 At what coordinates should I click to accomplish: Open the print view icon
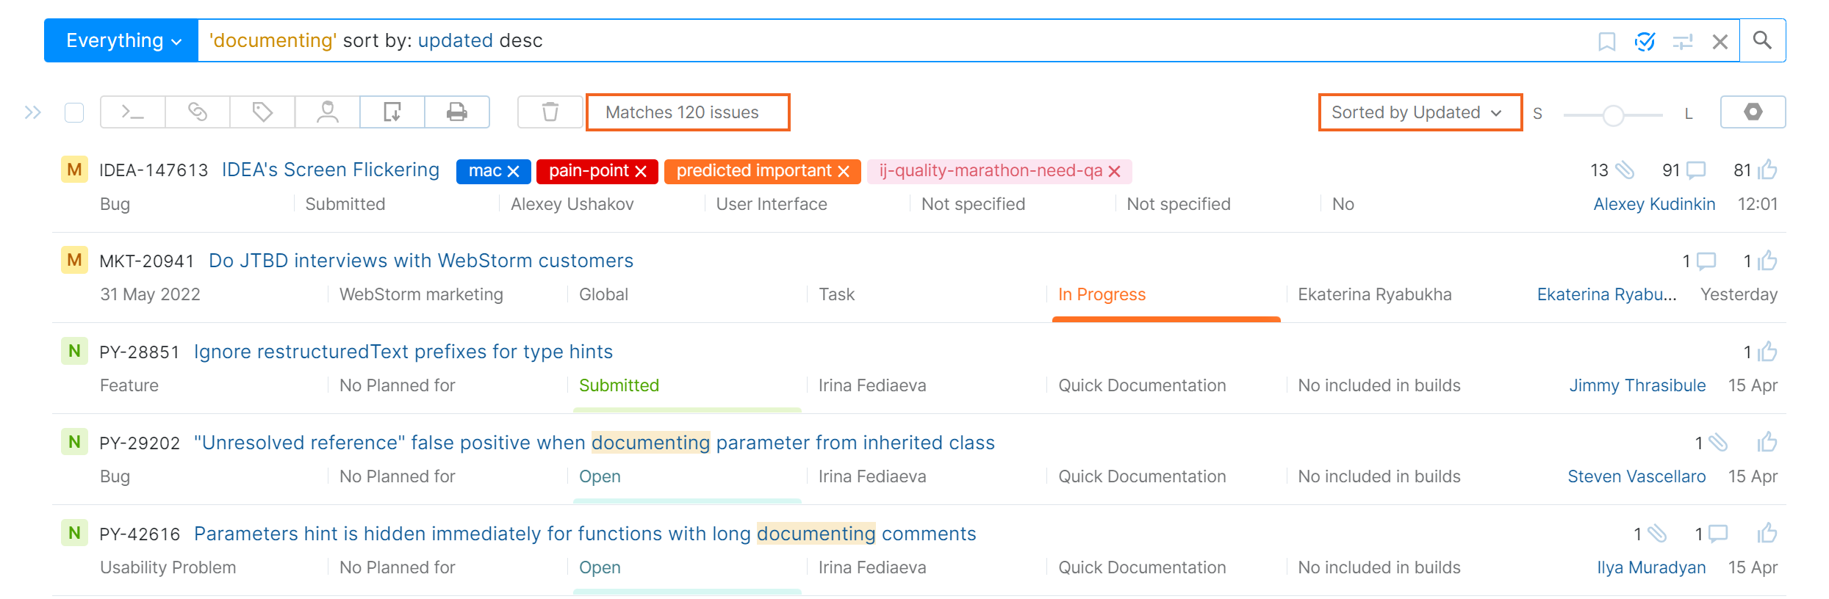457,112
